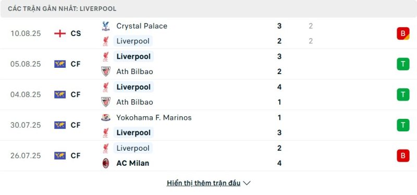Select highlighted Liverpool name in 05.08.25 match
This screenshot has height=195, width=417.
tap(133, 57)
